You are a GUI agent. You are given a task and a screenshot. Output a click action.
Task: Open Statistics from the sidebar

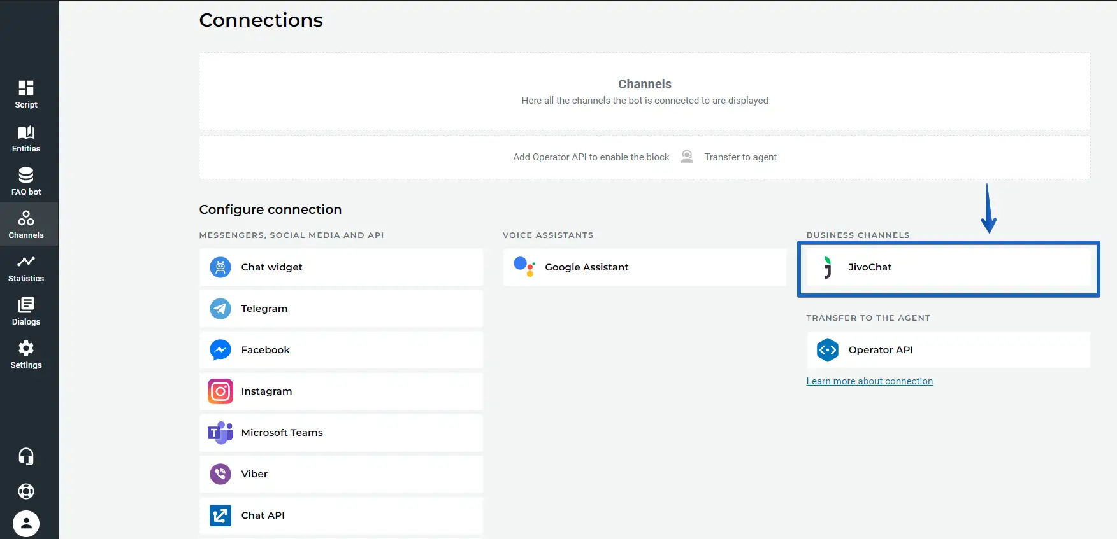[26, 268]
